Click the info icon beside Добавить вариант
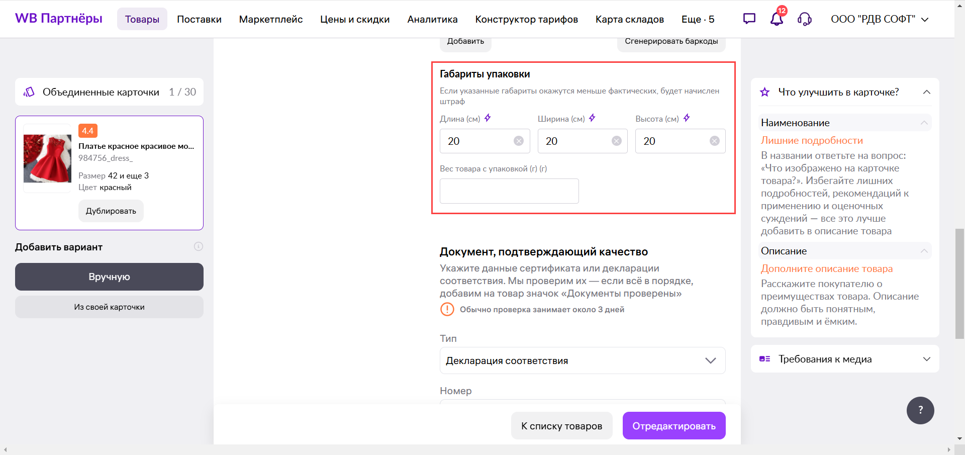The image size is (965, 455). (199, 246)
